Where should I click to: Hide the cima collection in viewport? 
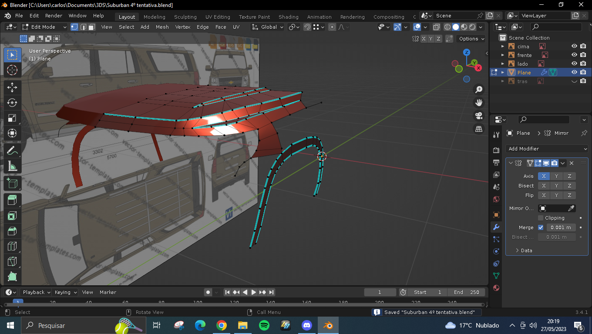(x=574, y=46)
